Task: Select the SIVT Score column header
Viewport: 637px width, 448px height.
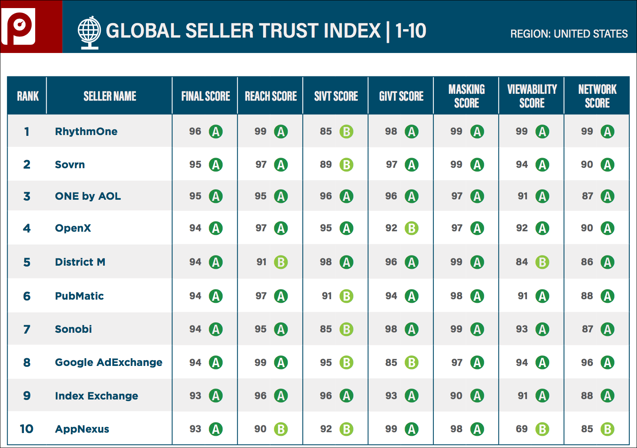Action: (x=336, y=96)
